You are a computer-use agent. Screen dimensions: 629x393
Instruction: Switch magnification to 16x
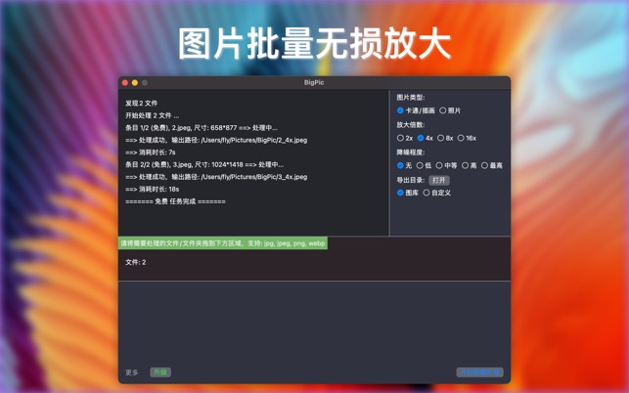point(461,138)
